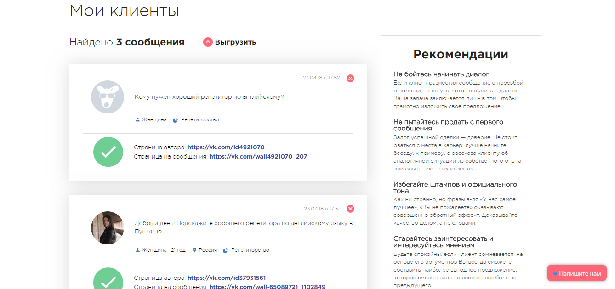
Task: Select the person icon before Женщина, 21 год
Action: 137,250
